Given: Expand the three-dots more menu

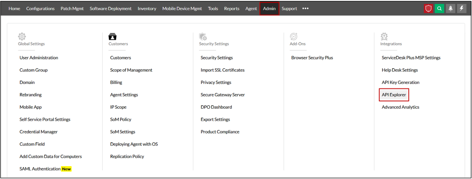Looking at the screenshot, I should 305,9.
